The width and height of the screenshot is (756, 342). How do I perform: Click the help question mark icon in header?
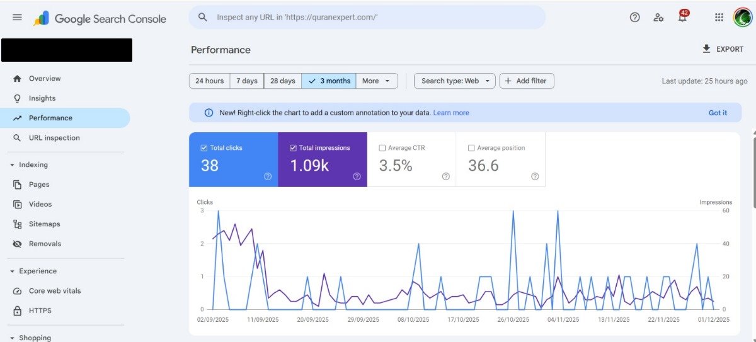coord(634,18)
